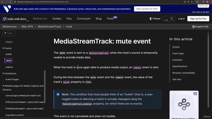Click the Log in link

[181, 19]
